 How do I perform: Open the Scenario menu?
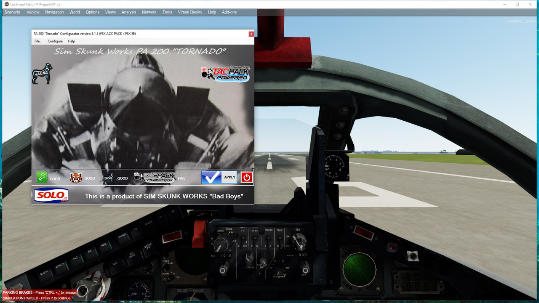click(x=12, y=12)
